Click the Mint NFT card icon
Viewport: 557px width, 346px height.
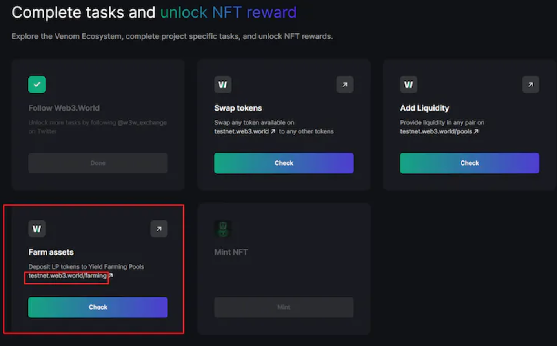point(223,229)
